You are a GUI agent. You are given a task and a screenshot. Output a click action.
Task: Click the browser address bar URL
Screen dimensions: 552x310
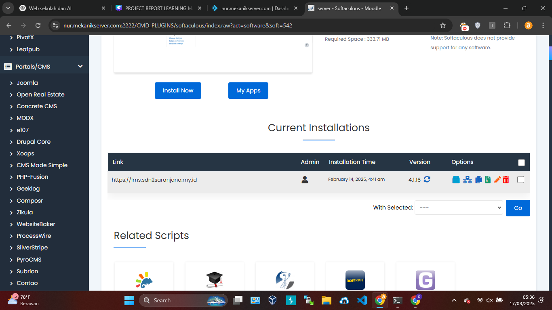click(x=178, y=25)
